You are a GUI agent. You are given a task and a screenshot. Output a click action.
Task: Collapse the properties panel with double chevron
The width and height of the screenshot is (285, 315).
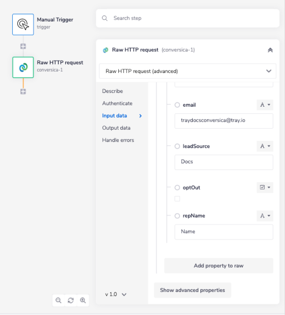tap(270, 50)
